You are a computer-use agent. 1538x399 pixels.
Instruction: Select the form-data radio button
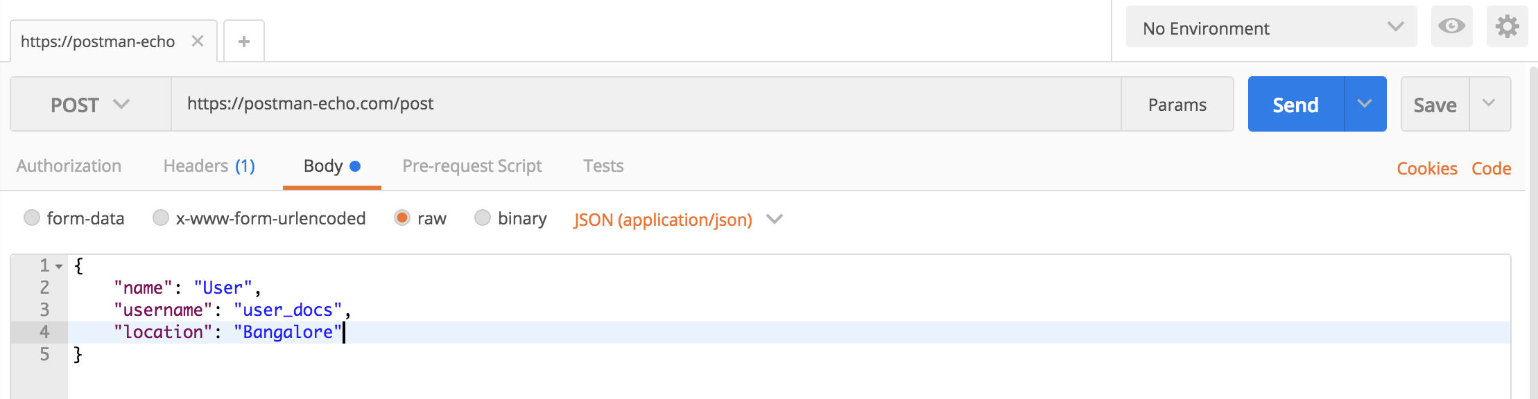coord(32,218)
